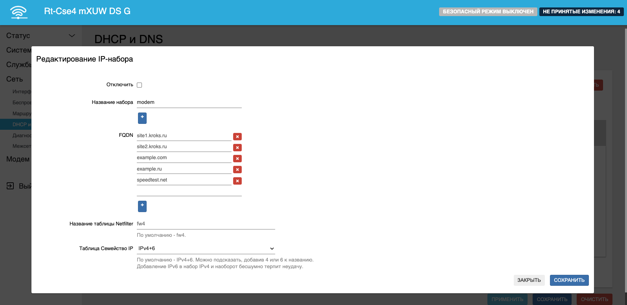This screenshot has height=305, width=627.
Task: Toggle the Отключить checkbox
Action: [139, 85]
